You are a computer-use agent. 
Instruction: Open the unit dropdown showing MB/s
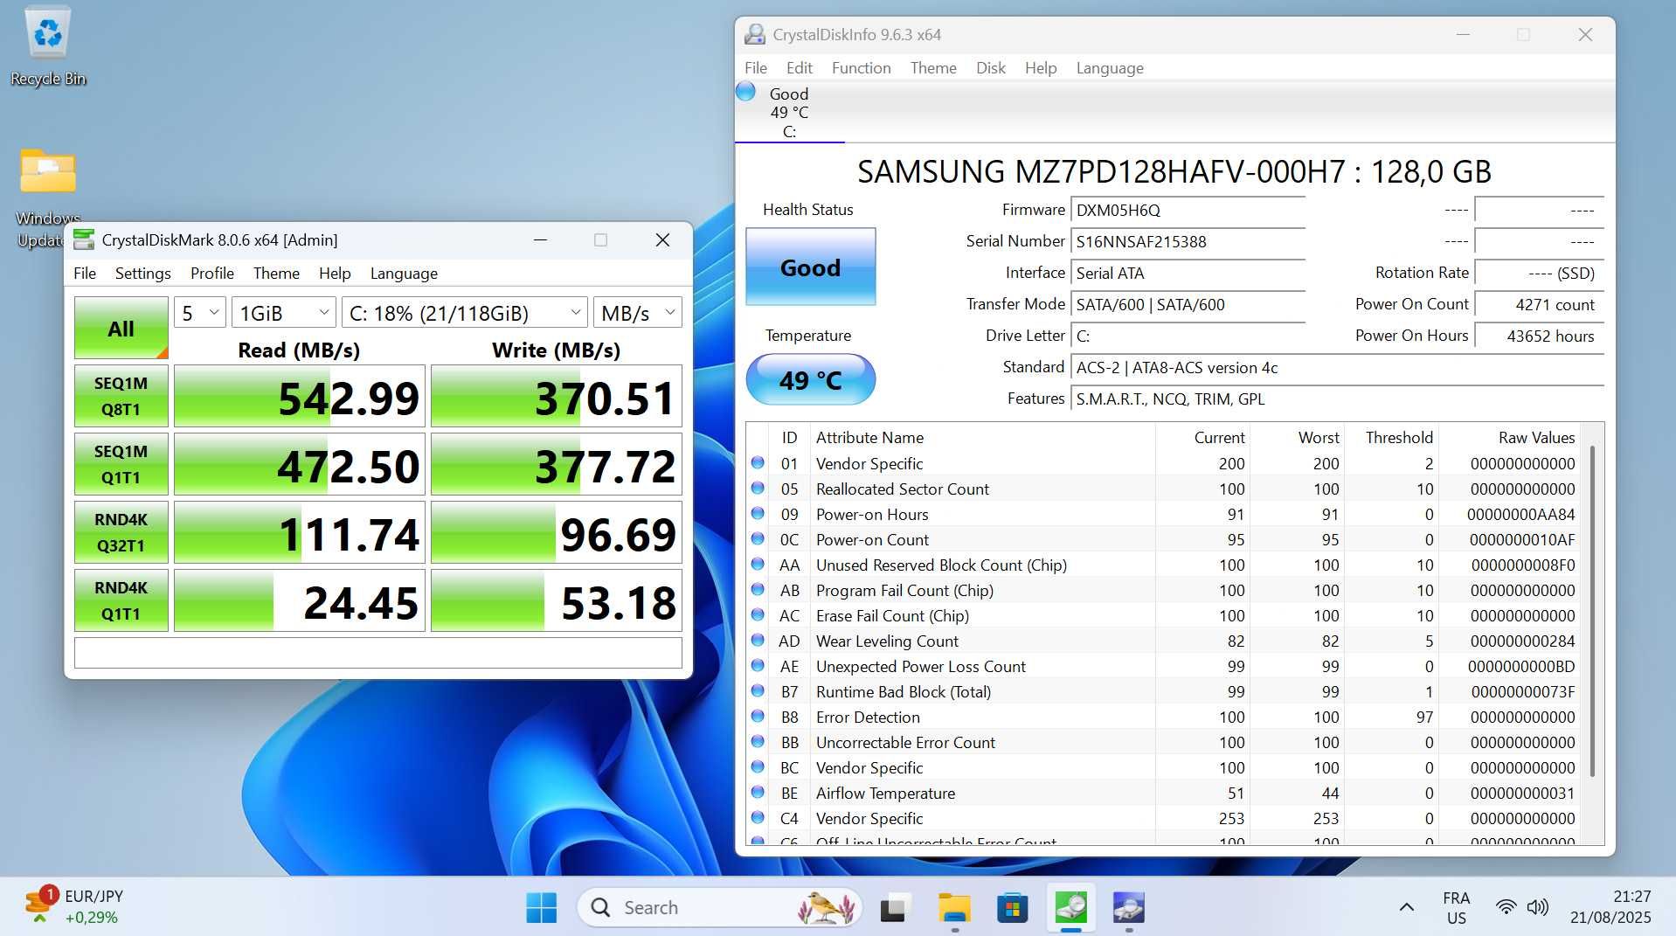(638, 313)
